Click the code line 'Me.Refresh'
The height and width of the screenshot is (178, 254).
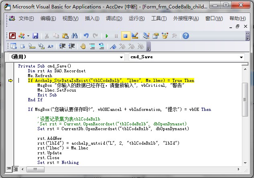click(40, 76)
